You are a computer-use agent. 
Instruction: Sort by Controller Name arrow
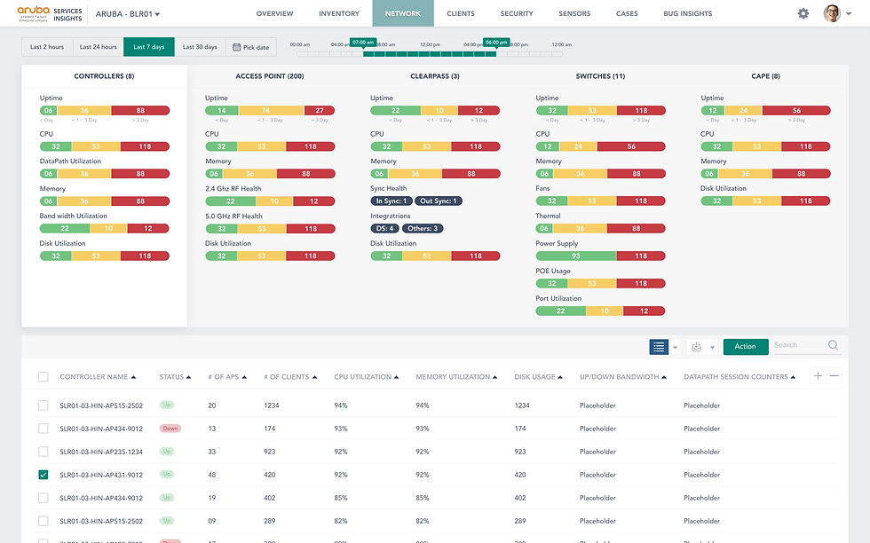[x=133, y=377]
